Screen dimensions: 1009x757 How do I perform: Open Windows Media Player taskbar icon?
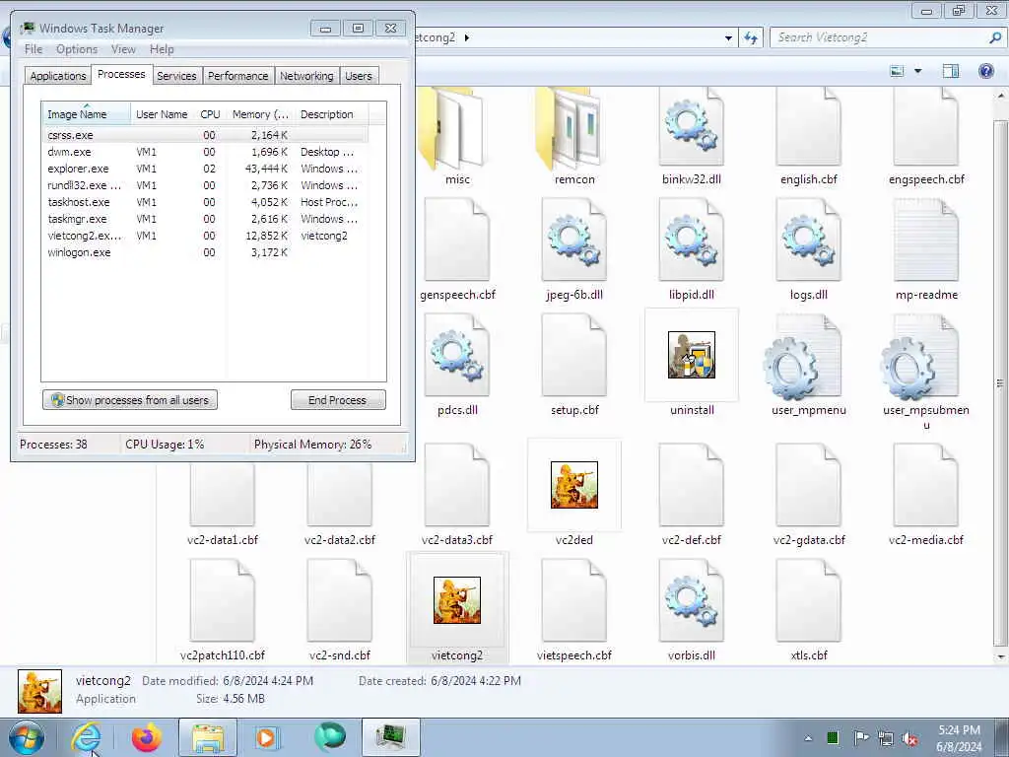(x=266, y=737)
